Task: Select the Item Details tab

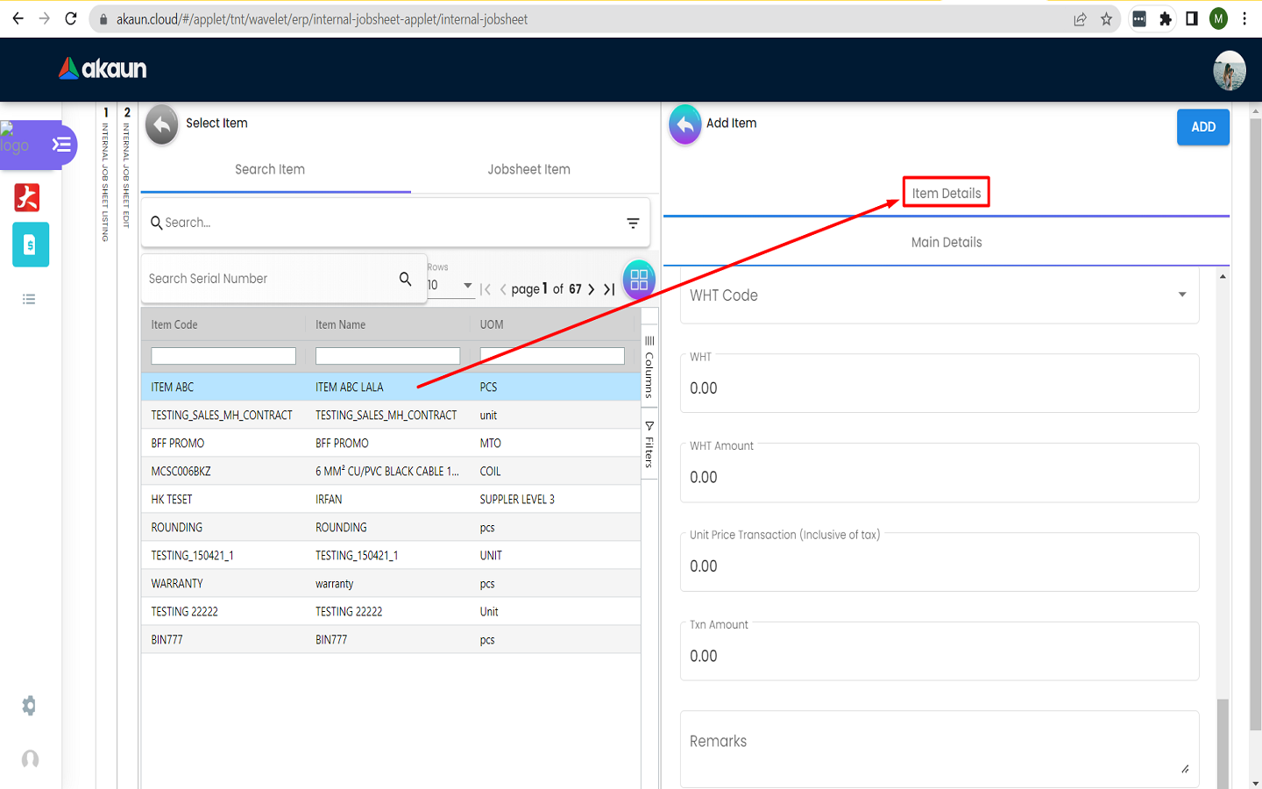Action: point(946,194)
